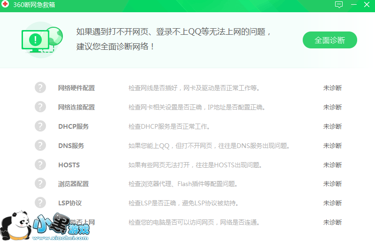Click description about IP地址是否配置正确
The image size is (375, 242).
[197, 107]
